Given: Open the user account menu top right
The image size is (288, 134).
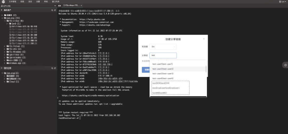Looking at the screenshot, I should pos(283,2).
